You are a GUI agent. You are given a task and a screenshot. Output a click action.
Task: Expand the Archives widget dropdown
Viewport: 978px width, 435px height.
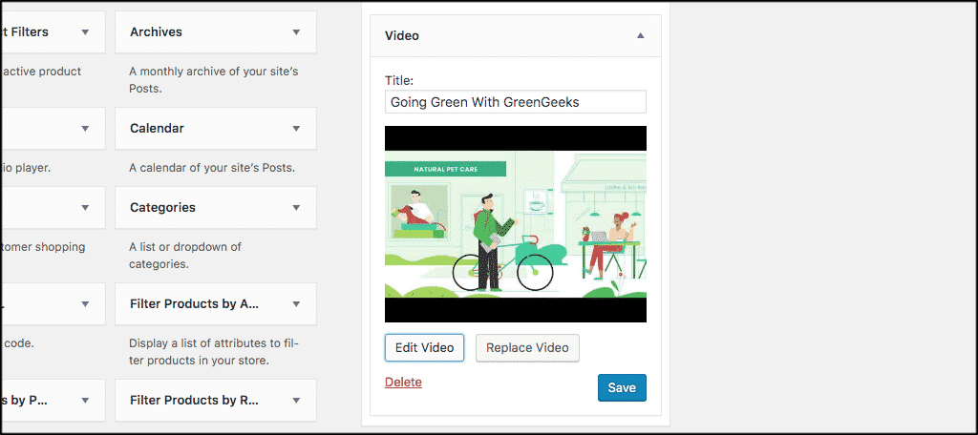pos(296,32)
